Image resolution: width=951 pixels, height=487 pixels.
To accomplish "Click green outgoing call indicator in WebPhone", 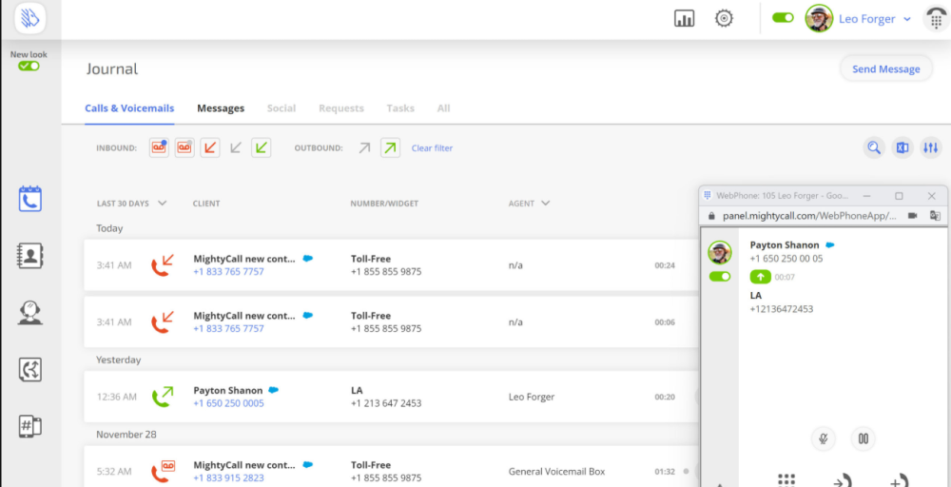I will tap(761, 277).
